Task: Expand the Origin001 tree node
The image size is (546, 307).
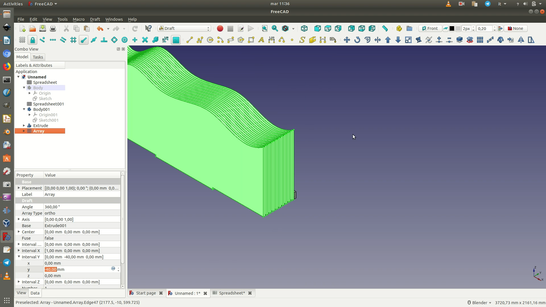Action: (x=30, y=115)
